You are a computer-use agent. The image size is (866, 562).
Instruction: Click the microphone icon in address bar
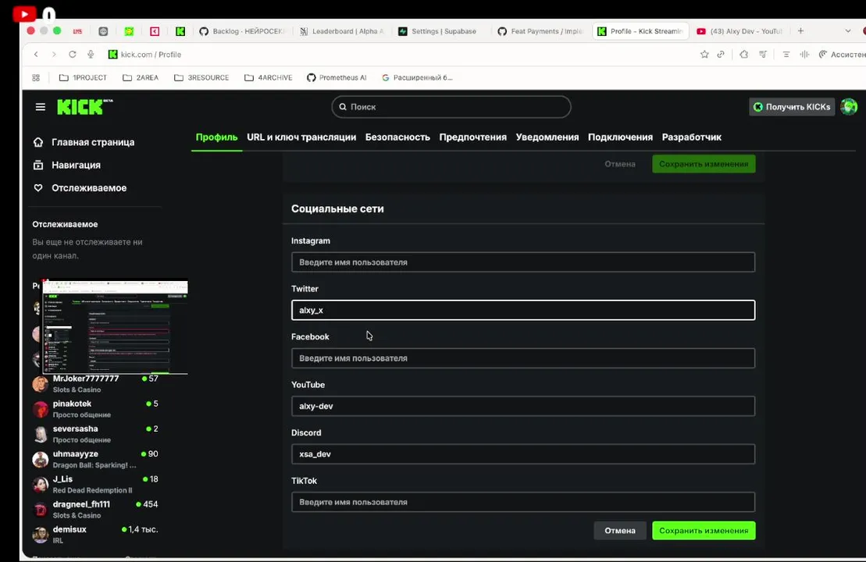coord(91,54)
